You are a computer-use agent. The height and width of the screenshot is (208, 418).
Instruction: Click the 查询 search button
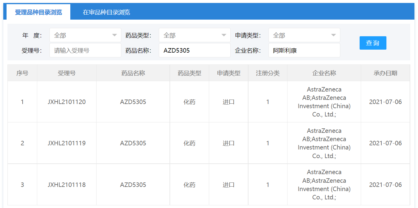coord(373,43)
